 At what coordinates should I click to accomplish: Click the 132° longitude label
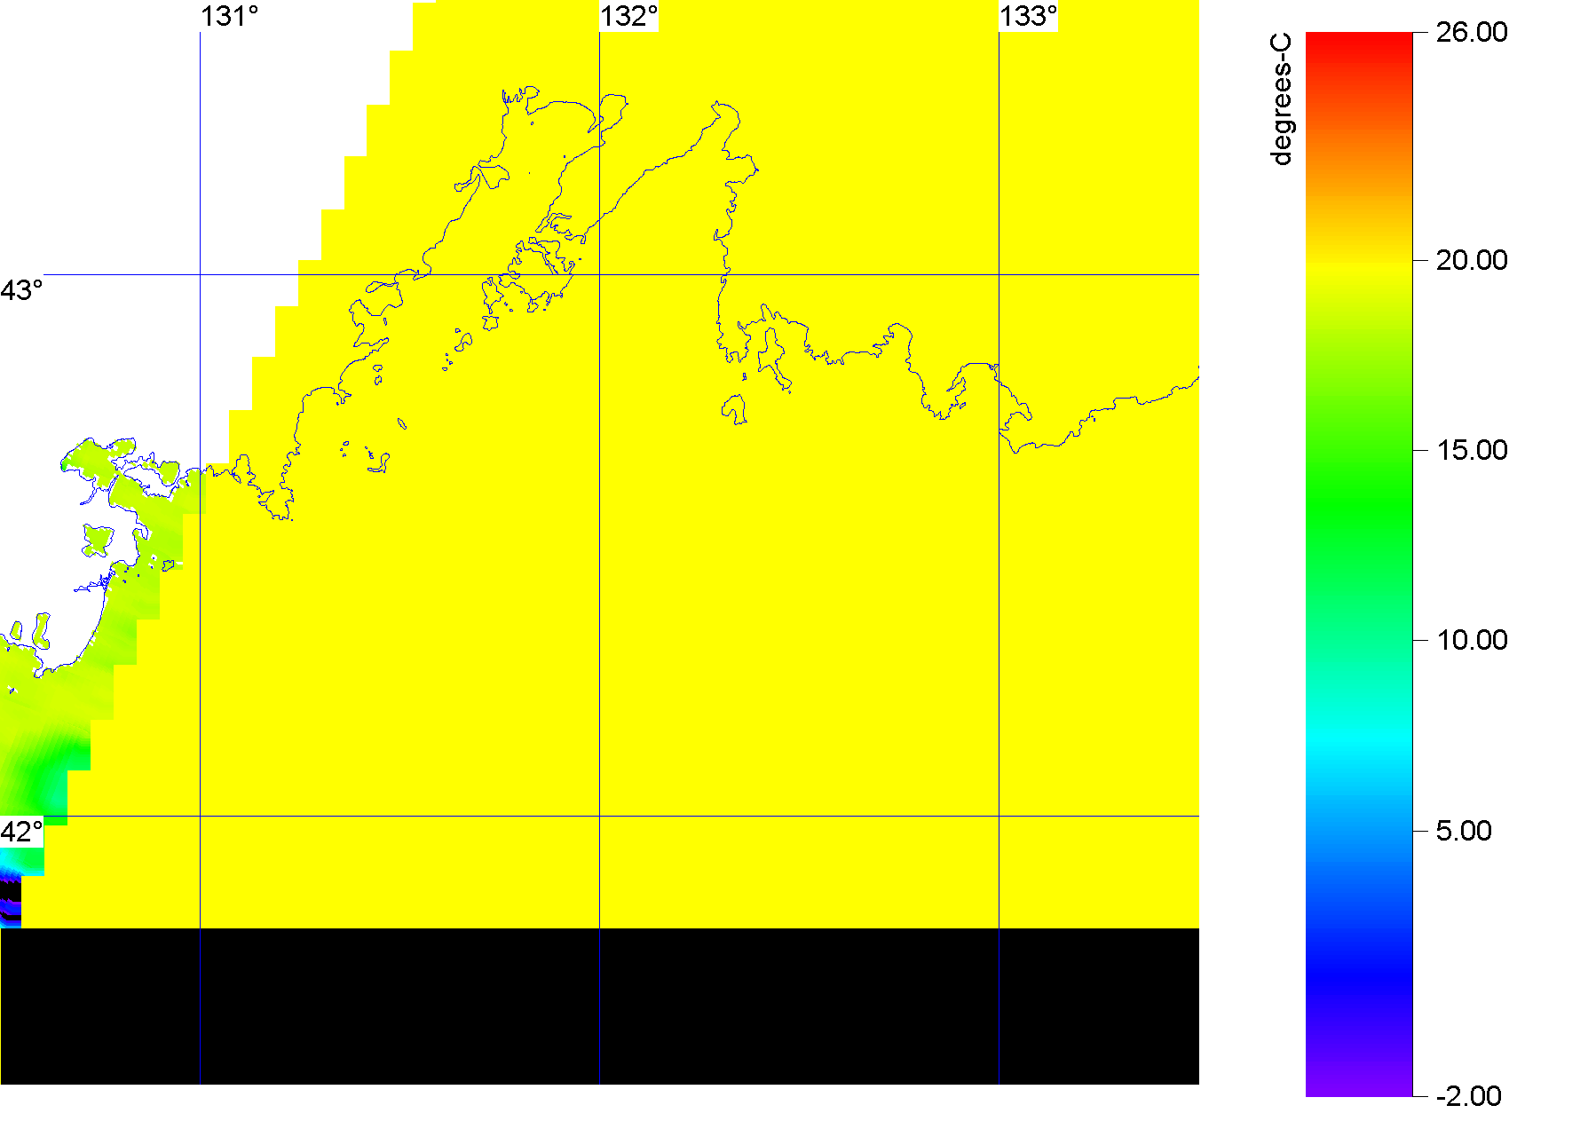[x=629, y=16]
